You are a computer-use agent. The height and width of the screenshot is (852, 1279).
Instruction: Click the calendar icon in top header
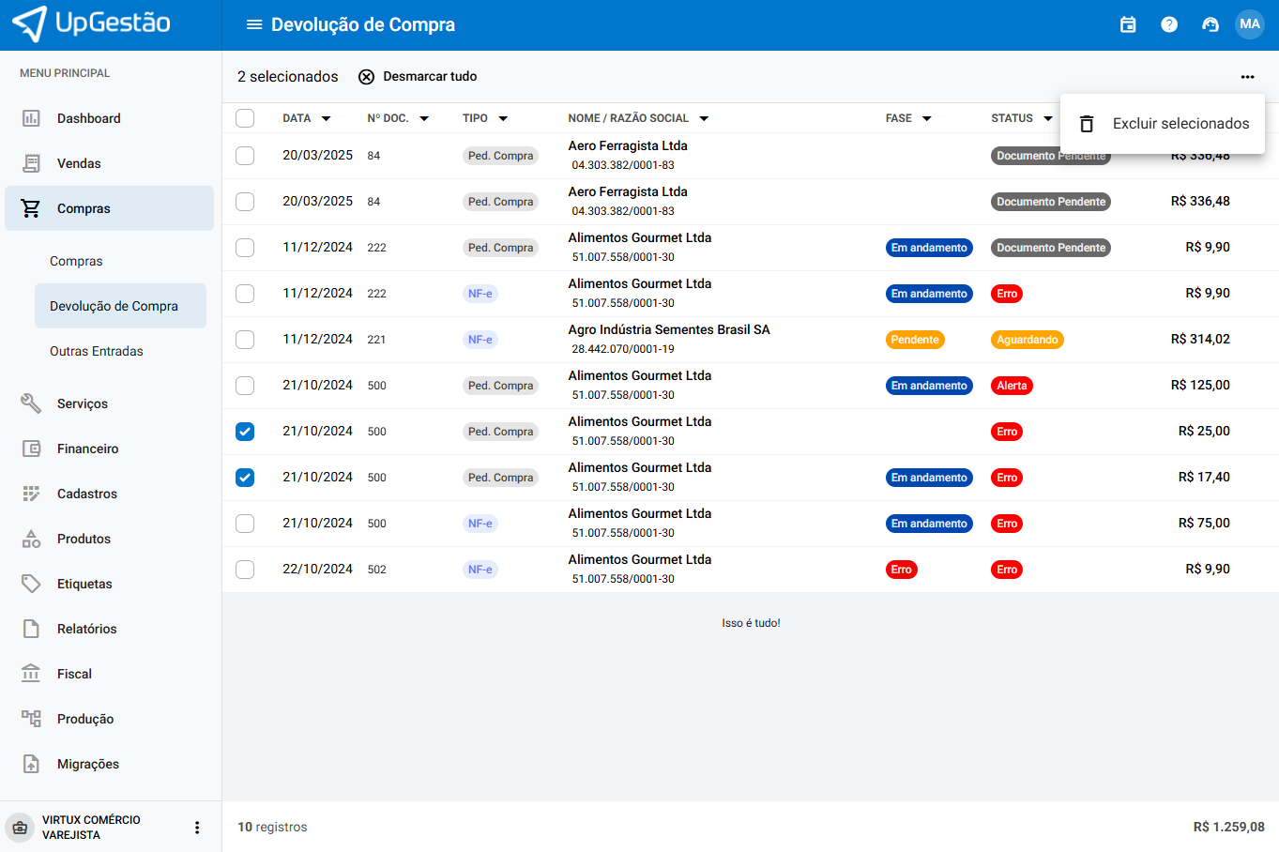tap(1128, 24)
